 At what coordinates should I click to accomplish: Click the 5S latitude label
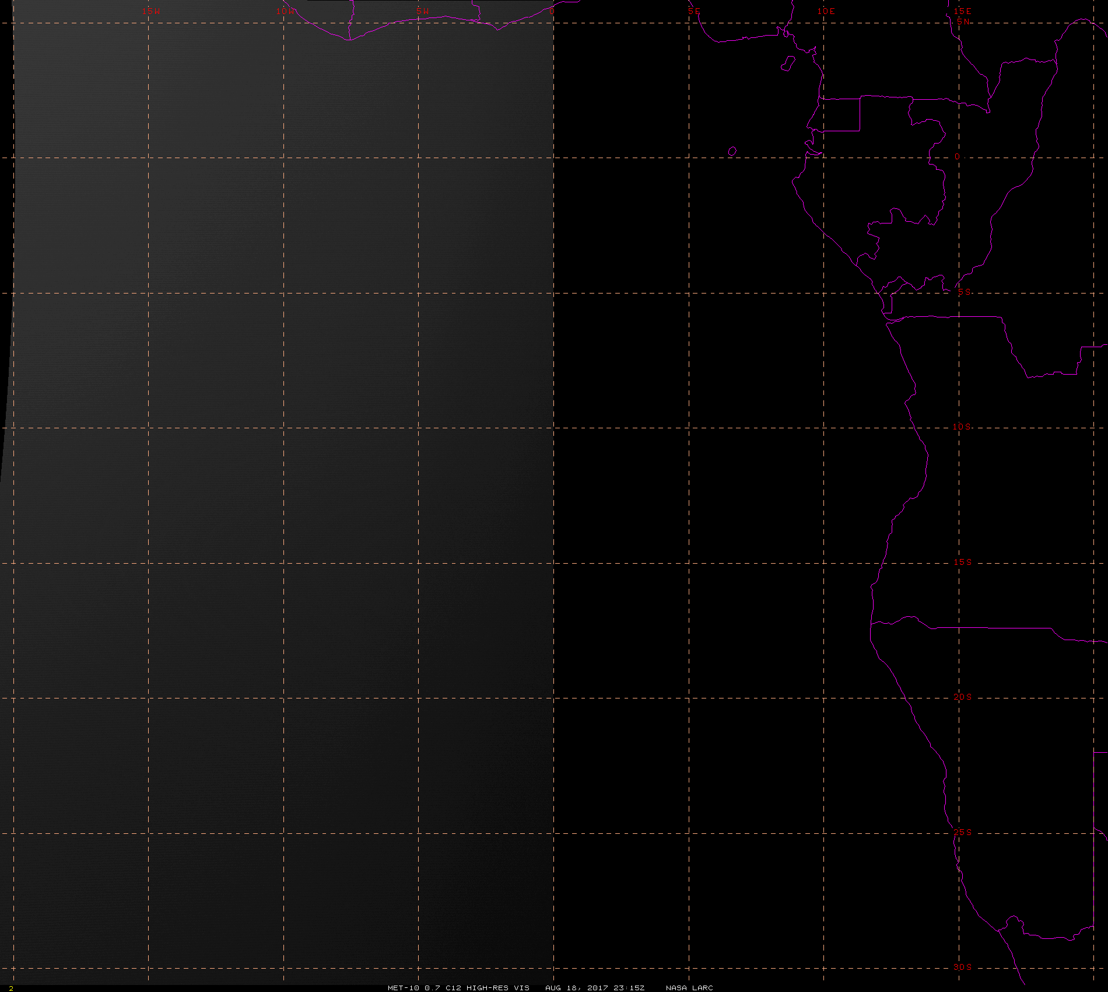965,292
